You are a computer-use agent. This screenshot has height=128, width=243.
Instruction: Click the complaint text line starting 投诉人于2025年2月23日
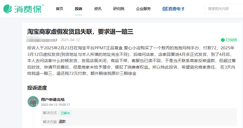[x=131, y=48]
